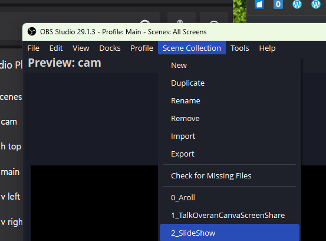
Task: Switch to 0_Aroll scene collection
Action: (x=229, y=198)
